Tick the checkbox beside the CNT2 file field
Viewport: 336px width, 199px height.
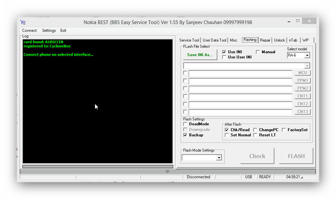point(185,104)
